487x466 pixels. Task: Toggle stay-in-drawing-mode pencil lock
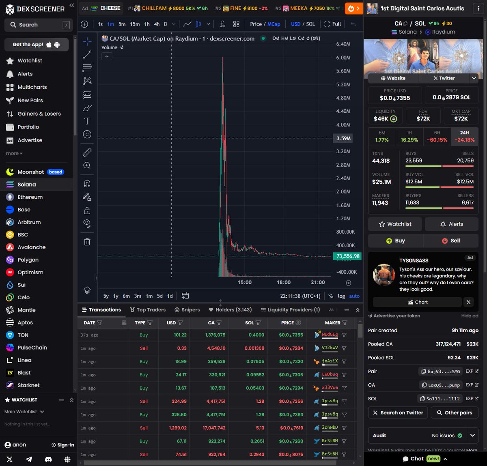click(x=87, y=197)
